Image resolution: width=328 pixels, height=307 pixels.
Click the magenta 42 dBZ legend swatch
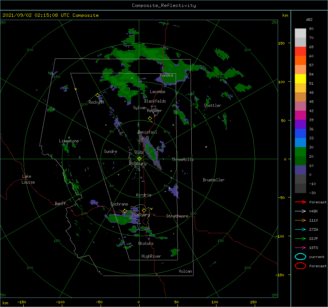[300, 115]
